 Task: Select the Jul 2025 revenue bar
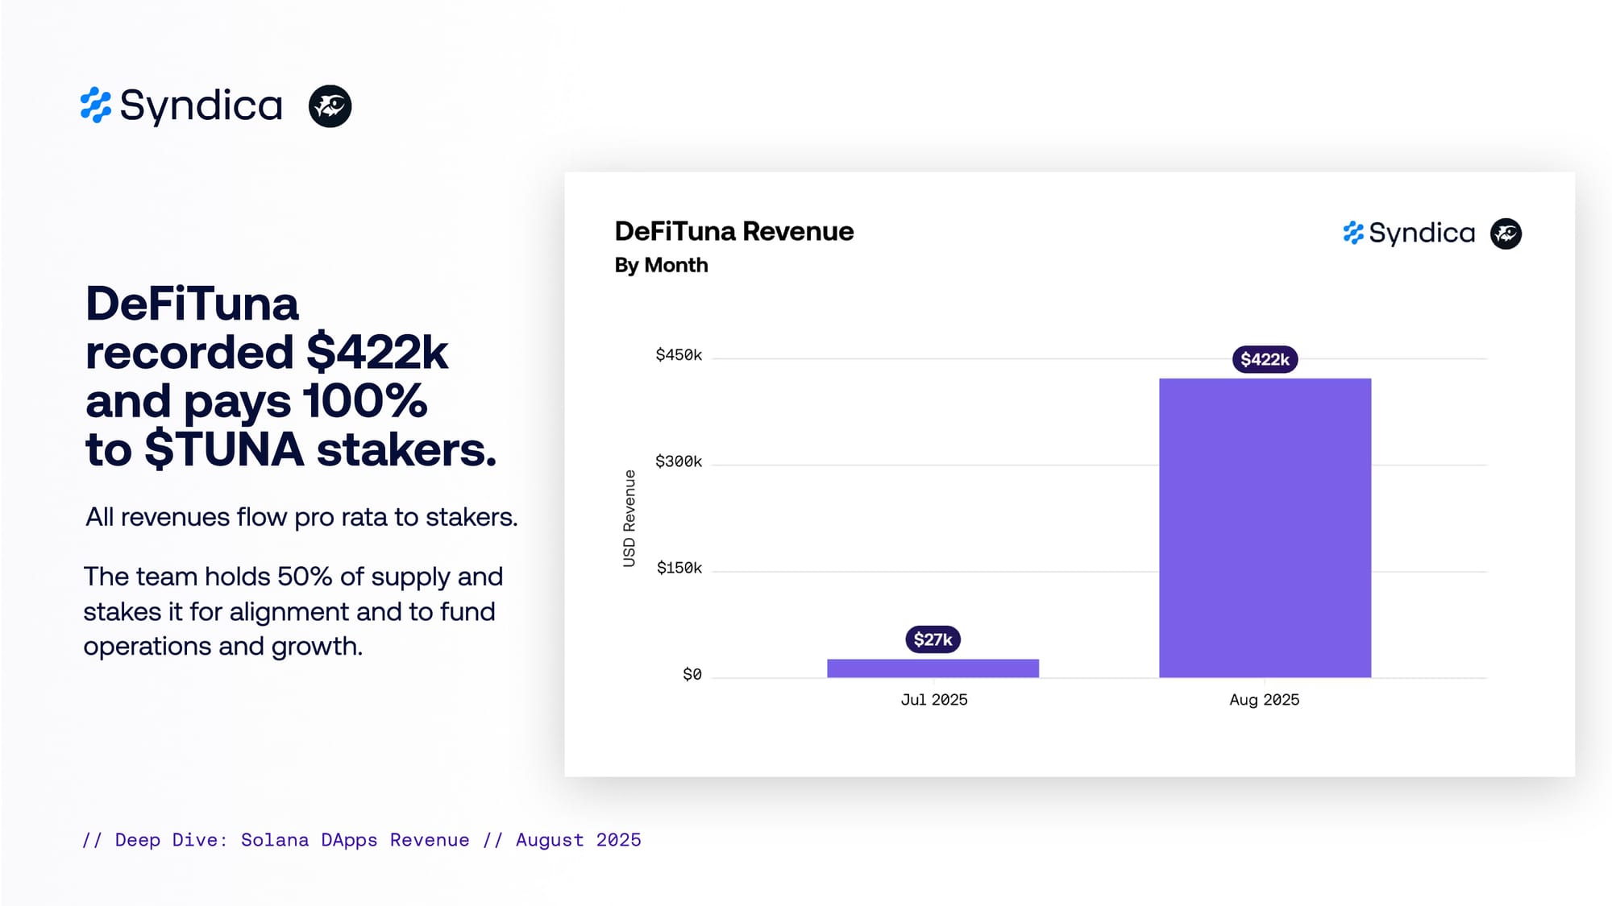coord(933,668)
